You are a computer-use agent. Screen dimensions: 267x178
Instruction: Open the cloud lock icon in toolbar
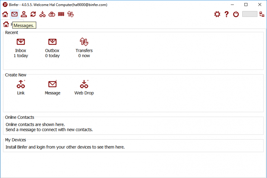click(x=52, y=14)
